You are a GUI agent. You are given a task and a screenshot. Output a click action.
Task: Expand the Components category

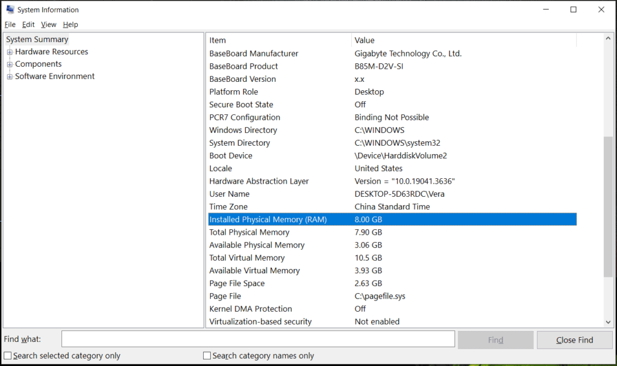[x=9, y=64]
